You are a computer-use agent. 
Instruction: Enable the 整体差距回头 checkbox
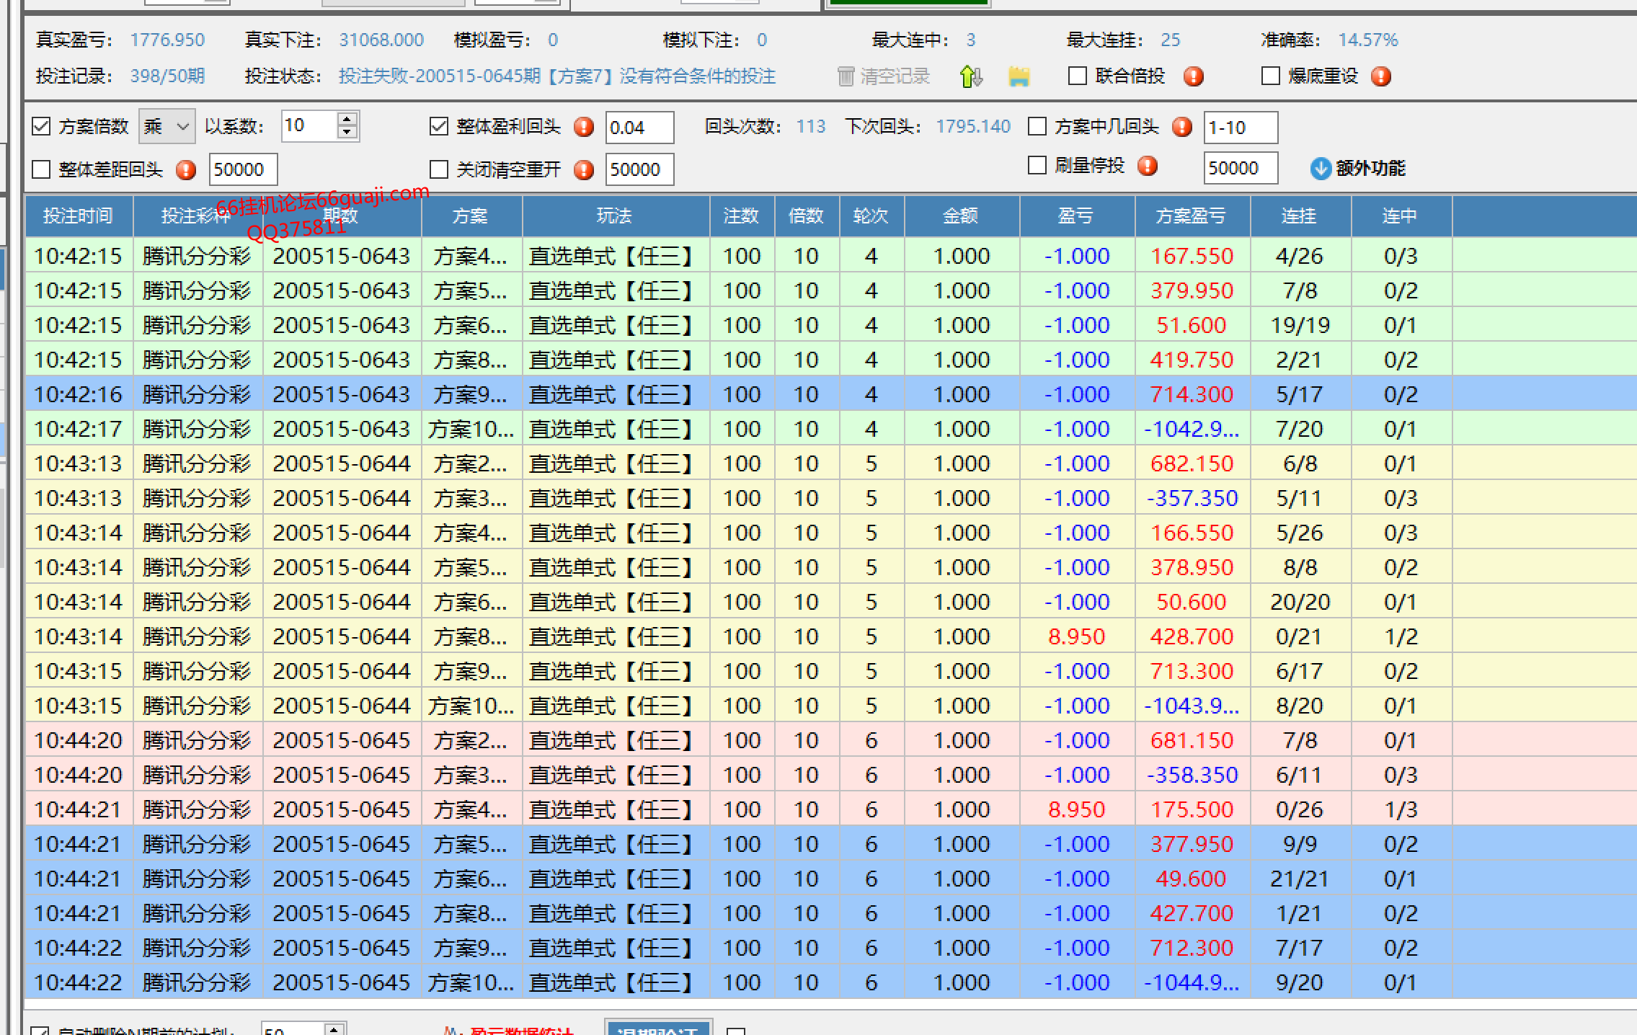pyautogui.click(x=41, y=169)
